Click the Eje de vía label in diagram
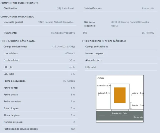Viewport: 160px width, 133px height. coord(138,117)
